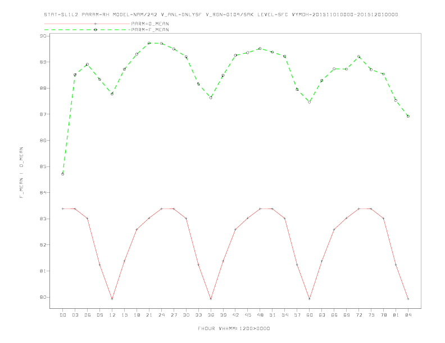Click the x-axis tick label 03

pyautogui.click(x=75, y=315)
